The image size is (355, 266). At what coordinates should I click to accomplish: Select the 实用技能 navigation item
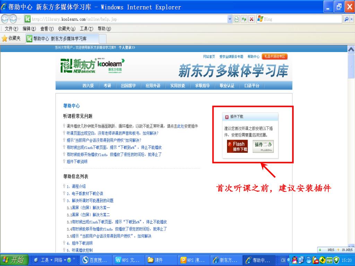[177, 86]
